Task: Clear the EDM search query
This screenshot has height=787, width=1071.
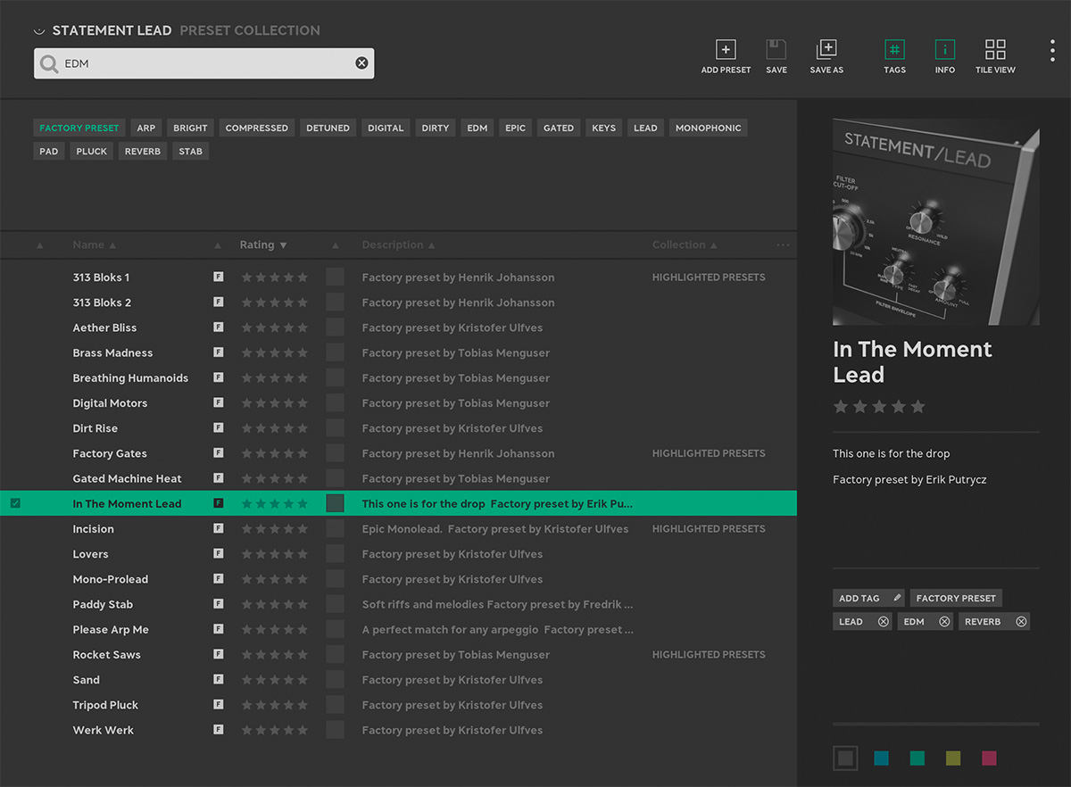Action: coord(361,62)
